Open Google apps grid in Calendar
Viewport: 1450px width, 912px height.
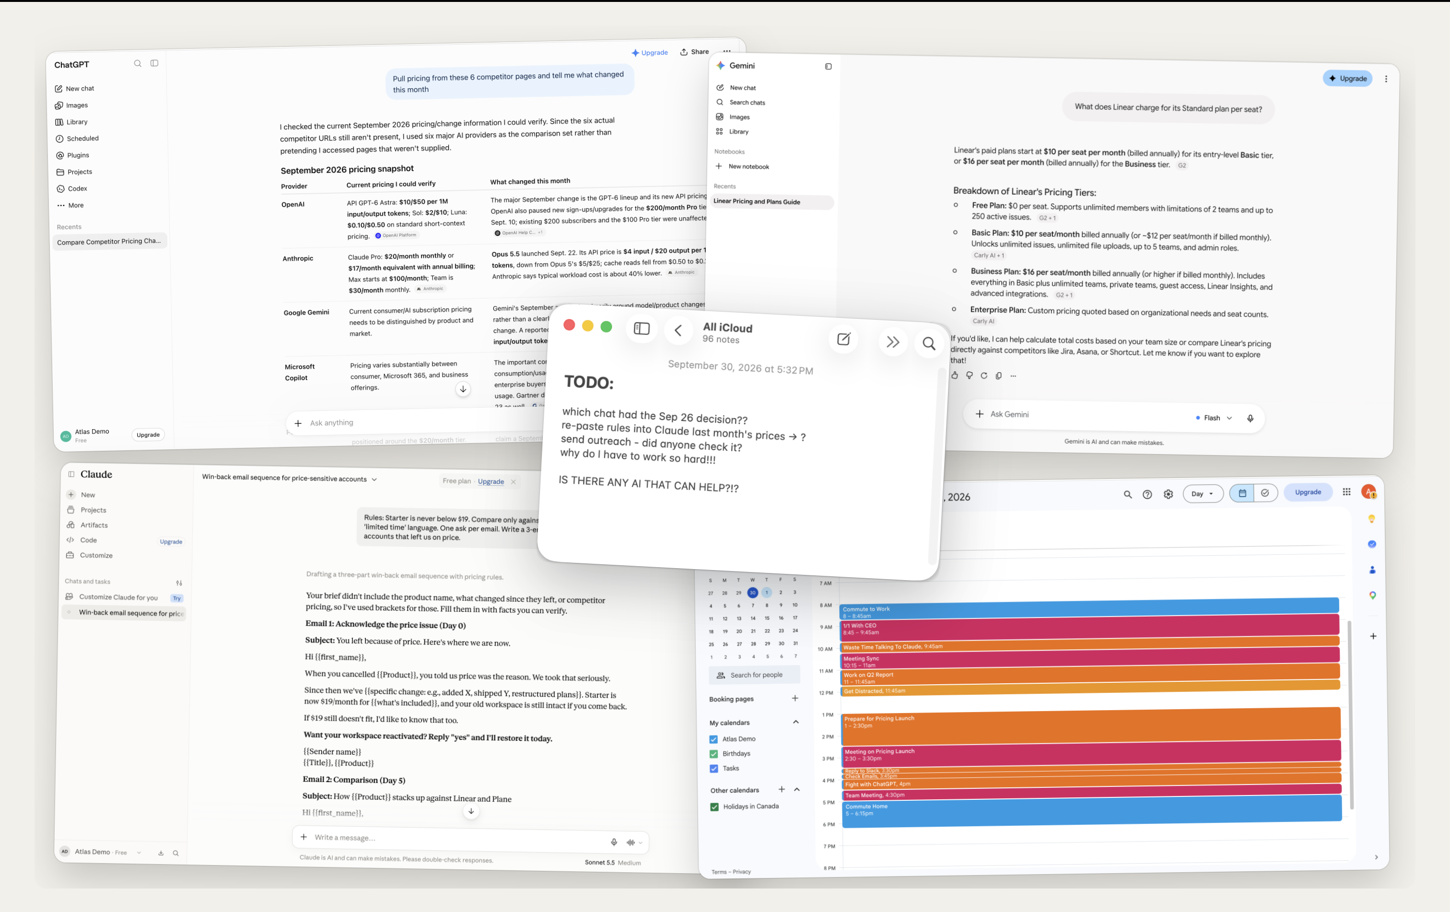point(1346,492)
